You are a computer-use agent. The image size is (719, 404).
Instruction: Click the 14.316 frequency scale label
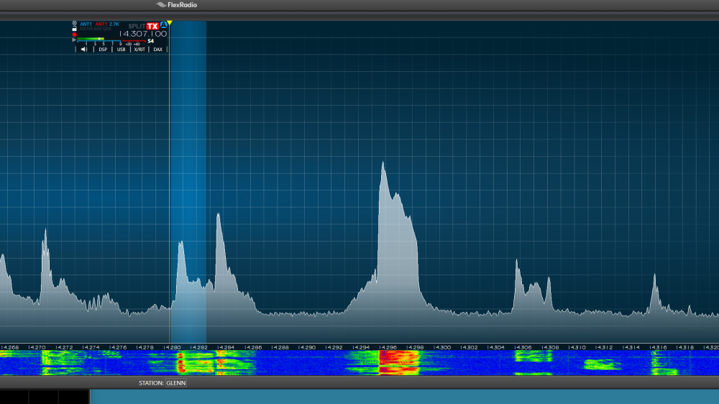[658, 348]
